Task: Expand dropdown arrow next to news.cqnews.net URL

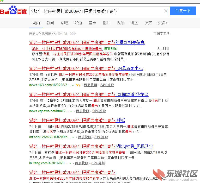Action: 71,111
